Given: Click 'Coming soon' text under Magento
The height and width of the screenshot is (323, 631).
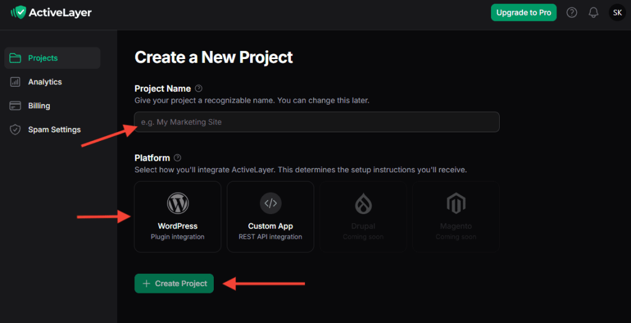Looking at the screenshot, I should (x=456, y=237).
